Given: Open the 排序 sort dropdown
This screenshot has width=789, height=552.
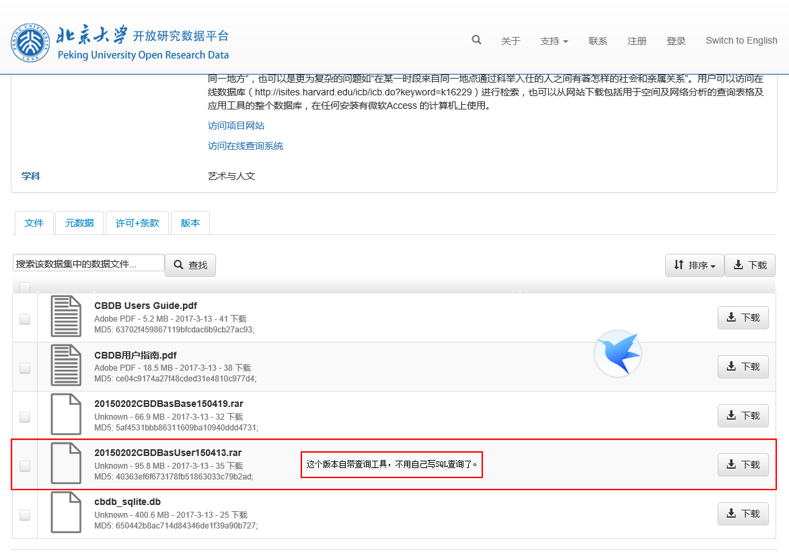Looking at the screenshot, I should (694, 265).
